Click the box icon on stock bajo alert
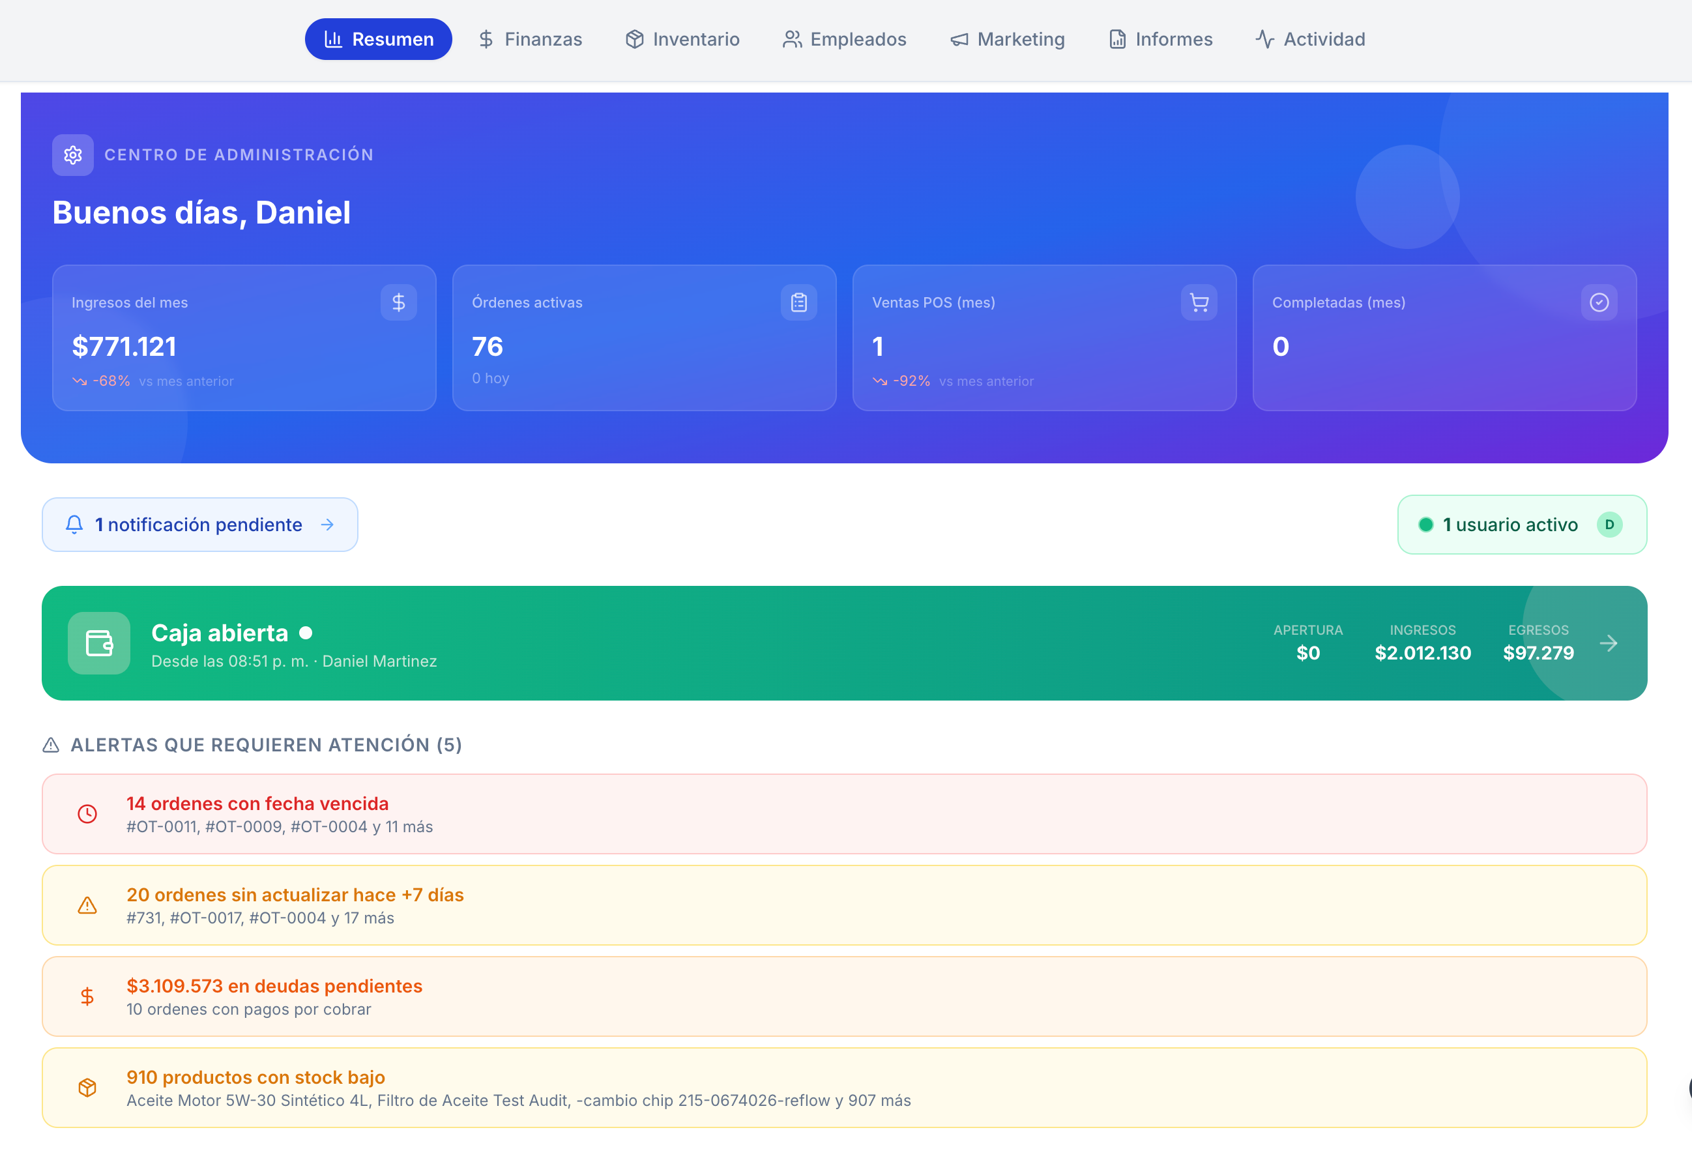 (x=87, y=1087)
